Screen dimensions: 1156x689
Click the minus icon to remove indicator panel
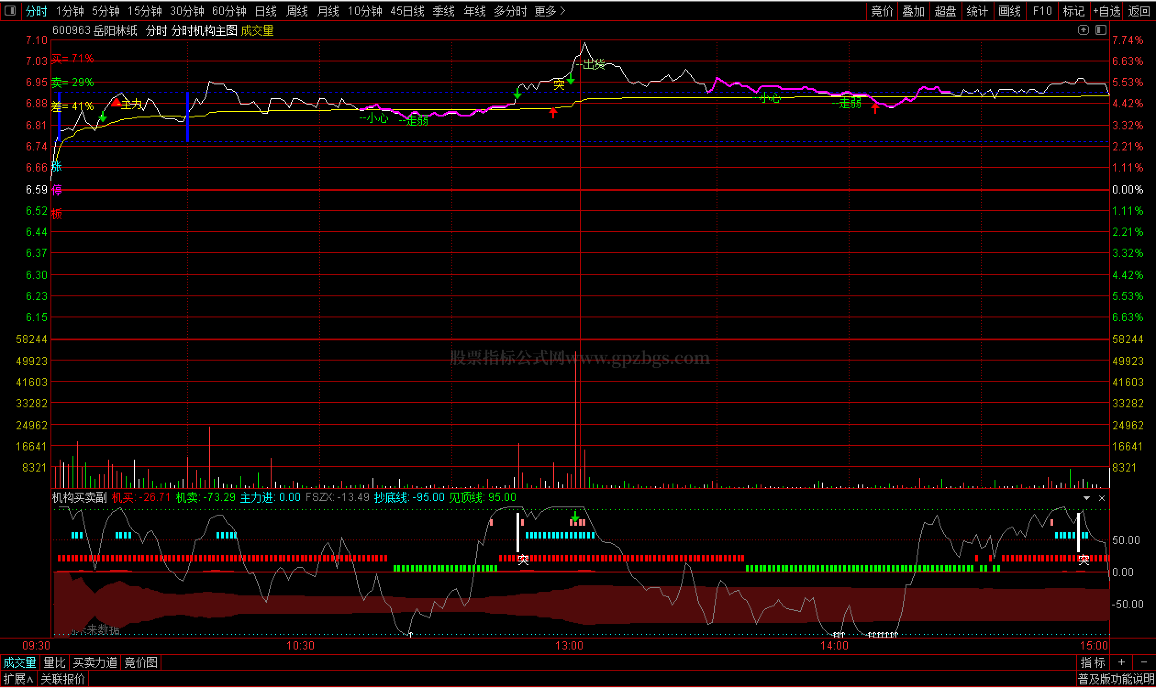(x=1144, y=663)
